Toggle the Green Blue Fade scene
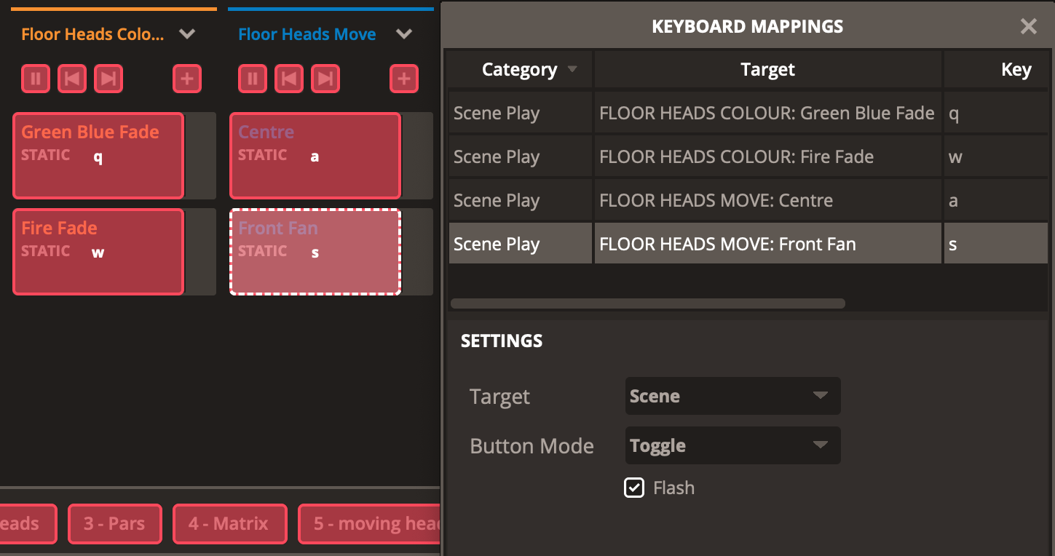Viewport: 1055px width, 556px height. click(98, 156)
